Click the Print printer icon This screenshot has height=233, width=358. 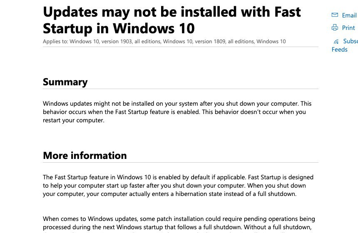[335, 28]
